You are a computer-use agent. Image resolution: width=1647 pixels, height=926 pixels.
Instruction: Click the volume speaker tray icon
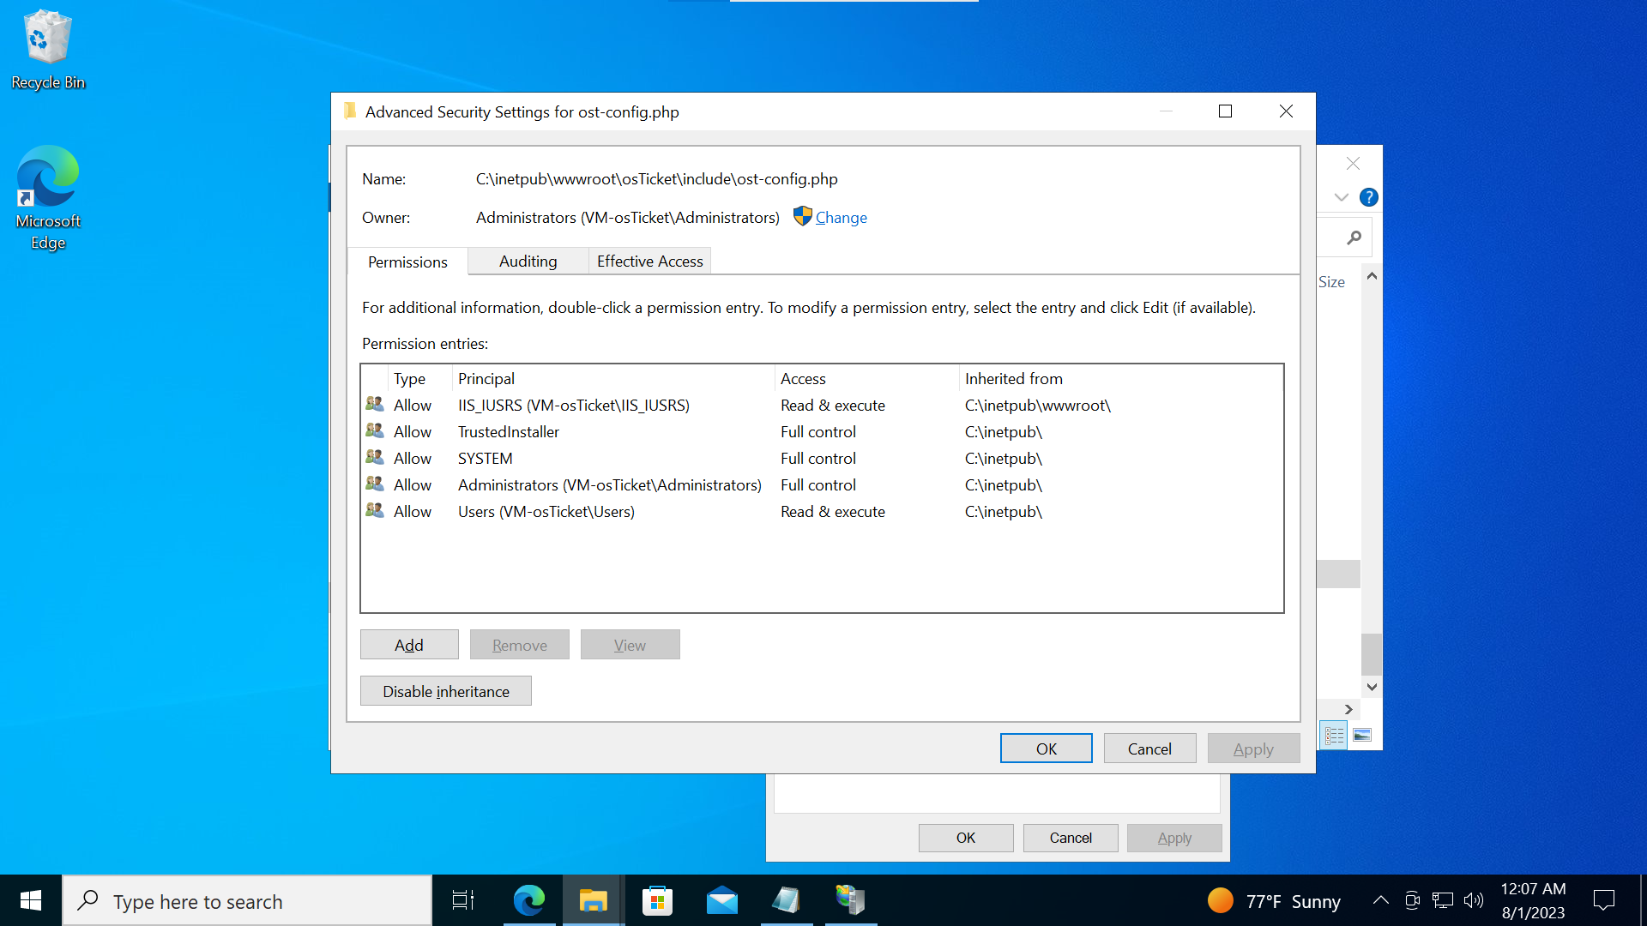1474,900
